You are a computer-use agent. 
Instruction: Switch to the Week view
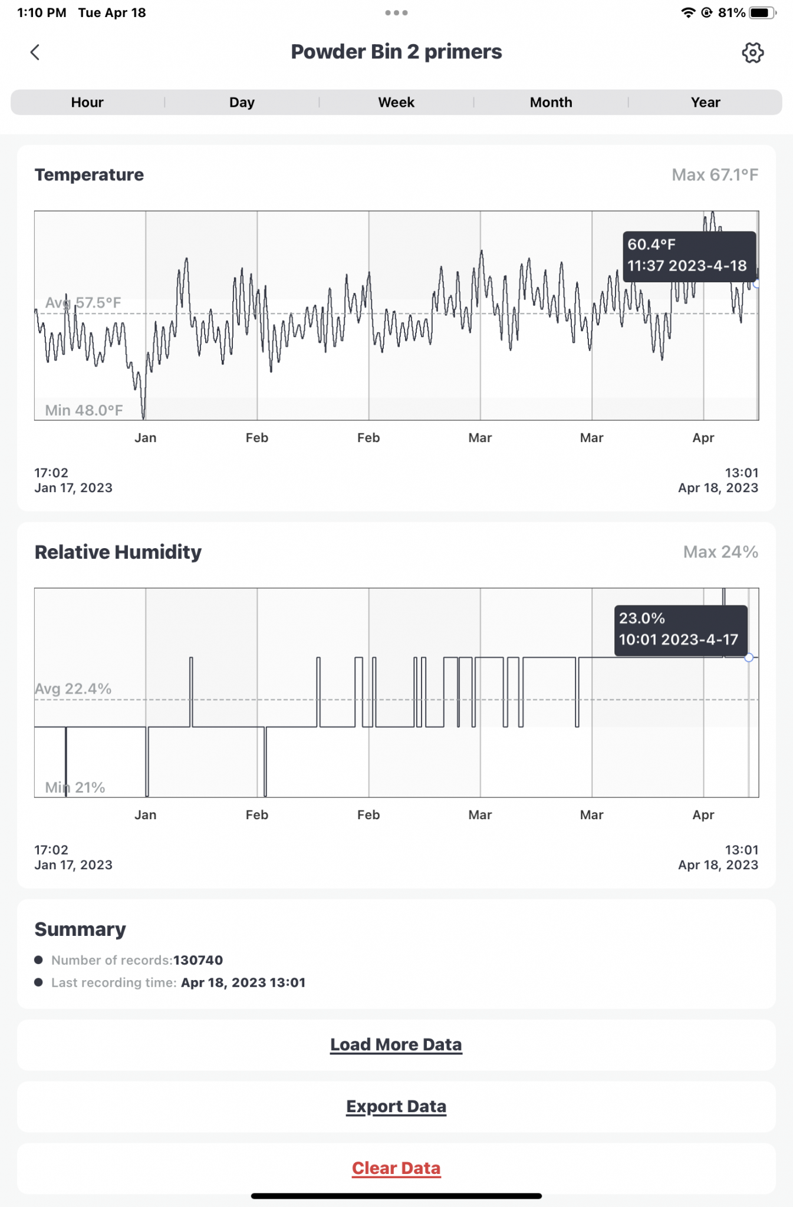tap(396, 102)
